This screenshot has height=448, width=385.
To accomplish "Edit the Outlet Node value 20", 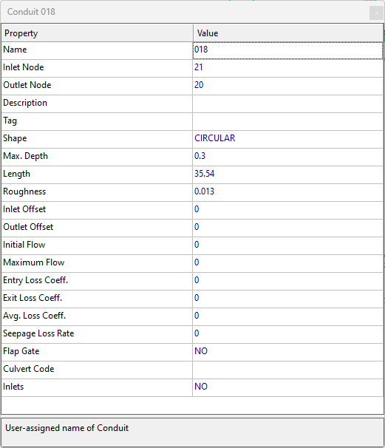I will click(288, 86).
